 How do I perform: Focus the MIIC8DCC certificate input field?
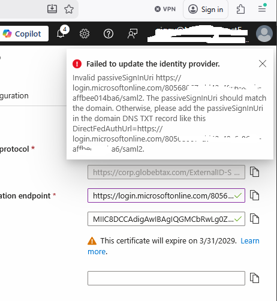(x=166, y=219)
